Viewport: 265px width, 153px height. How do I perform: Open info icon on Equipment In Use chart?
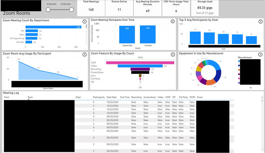260,54
